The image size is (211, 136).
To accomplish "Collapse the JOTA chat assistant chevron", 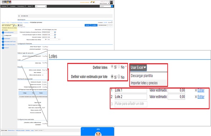I will [83, 129].
